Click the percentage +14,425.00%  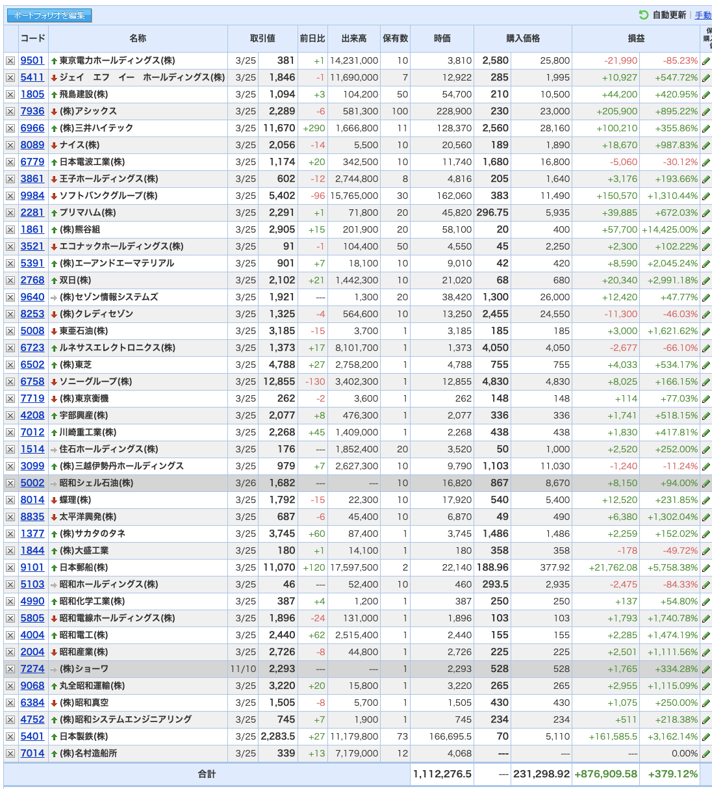[x=670, y=229]
